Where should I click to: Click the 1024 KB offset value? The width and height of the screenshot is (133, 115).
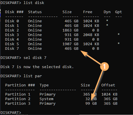pos(109,94)
